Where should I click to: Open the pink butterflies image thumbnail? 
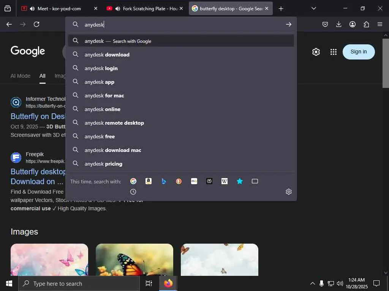pyautogui.click(x=49, y=260)
